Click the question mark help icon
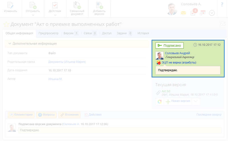Viewport: 228px width, 141px height. click(222, 5)
